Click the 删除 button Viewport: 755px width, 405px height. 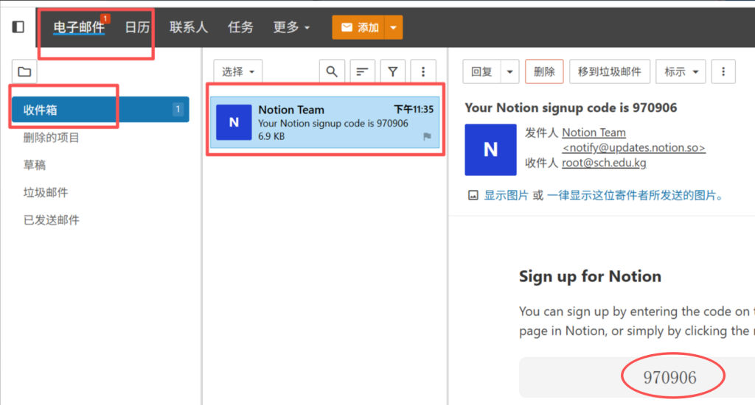tap(544, 71)
